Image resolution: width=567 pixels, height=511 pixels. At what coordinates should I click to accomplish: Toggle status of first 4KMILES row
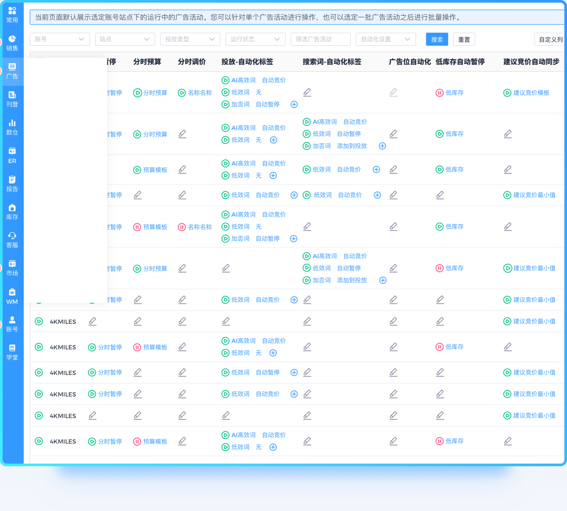(39, 321)
